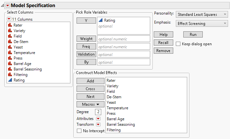Click the red bar icon next to Variety
230x139 pixels.
click(10, 30)
